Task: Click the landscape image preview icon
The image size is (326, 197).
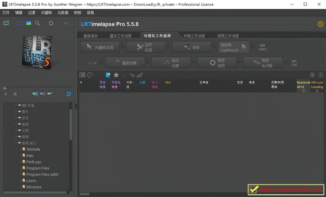Action: click(28, 23)
